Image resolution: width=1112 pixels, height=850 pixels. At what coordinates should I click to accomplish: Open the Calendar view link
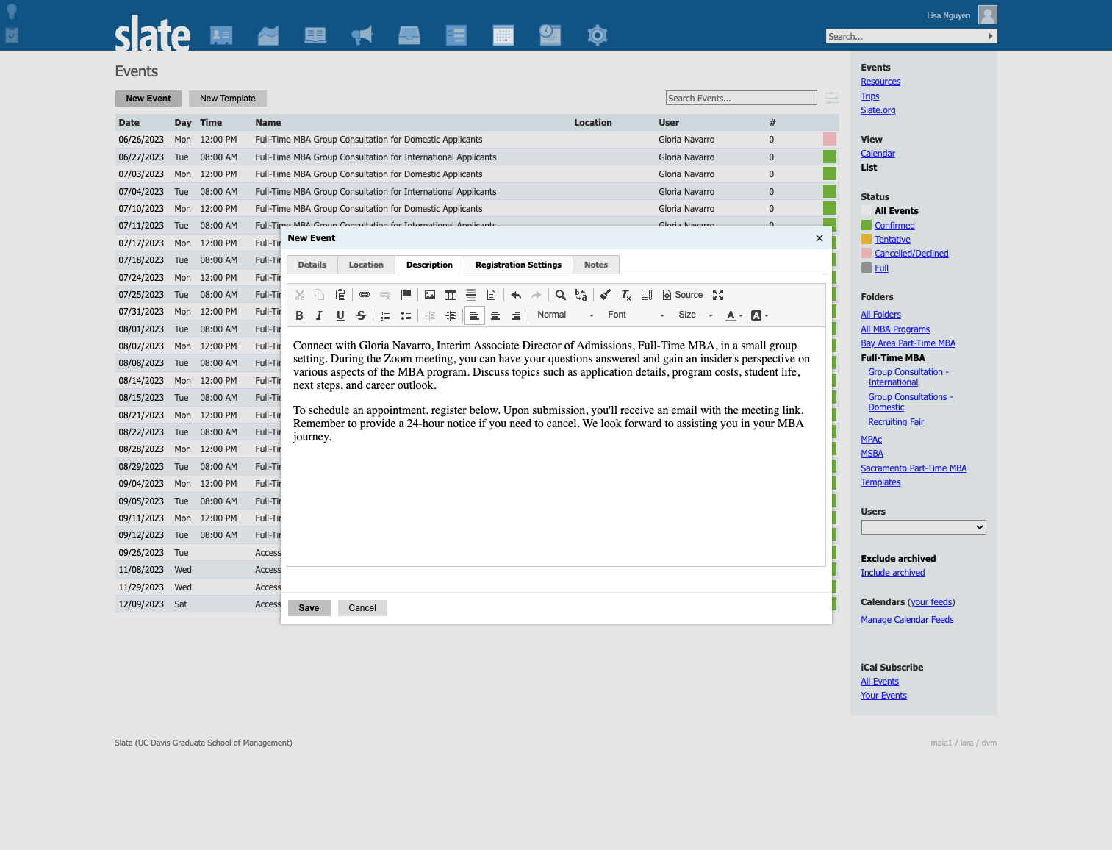pos(878,154)
